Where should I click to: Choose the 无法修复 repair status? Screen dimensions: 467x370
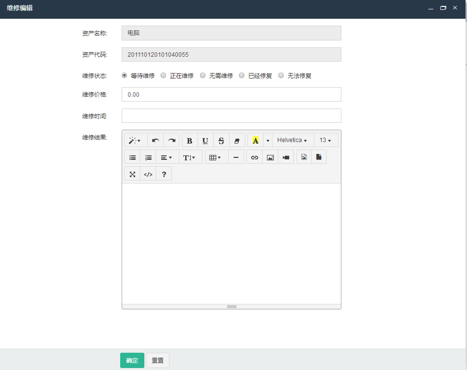point(281,75)
